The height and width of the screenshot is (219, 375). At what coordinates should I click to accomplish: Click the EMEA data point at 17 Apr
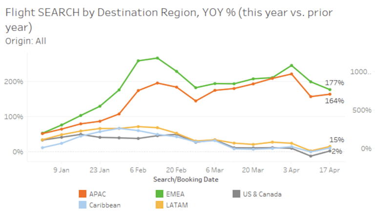[330, 89]
